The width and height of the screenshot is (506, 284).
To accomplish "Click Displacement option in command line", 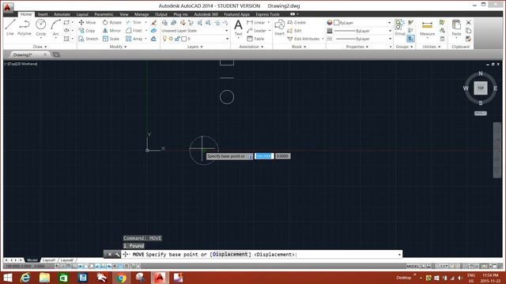I will pyautogui.click(x=230, y=254).
